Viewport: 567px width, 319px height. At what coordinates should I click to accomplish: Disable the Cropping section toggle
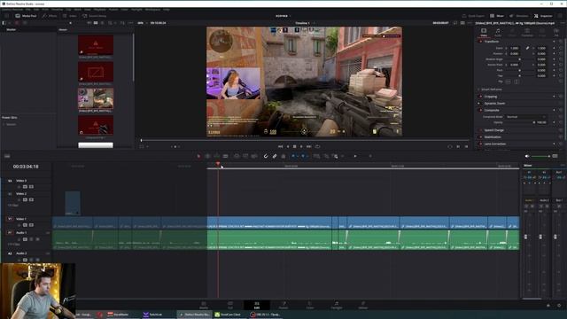point(480,97)
